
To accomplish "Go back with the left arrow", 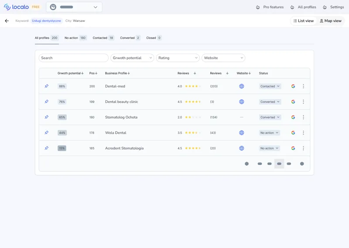I will [7, 20].
